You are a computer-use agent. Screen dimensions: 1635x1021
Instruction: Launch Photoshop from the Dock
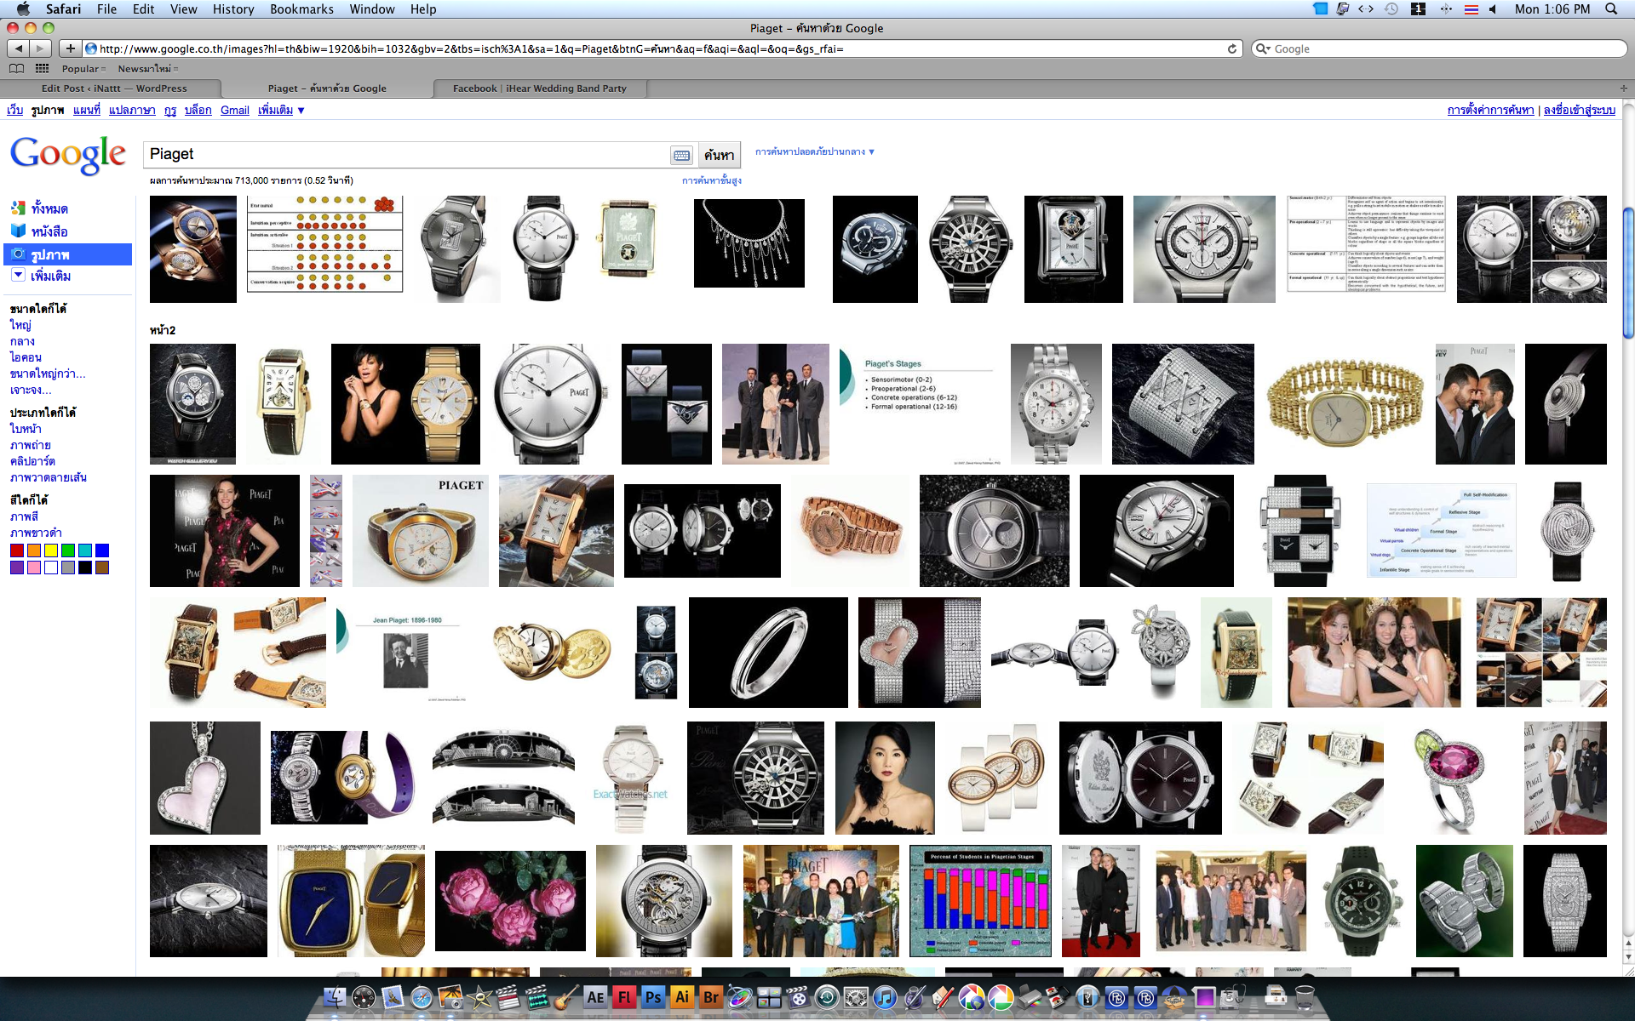(x=653, y=997)
